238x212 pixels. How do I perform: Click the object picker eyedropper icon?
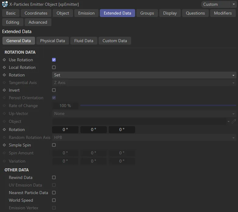click(234, 121)
